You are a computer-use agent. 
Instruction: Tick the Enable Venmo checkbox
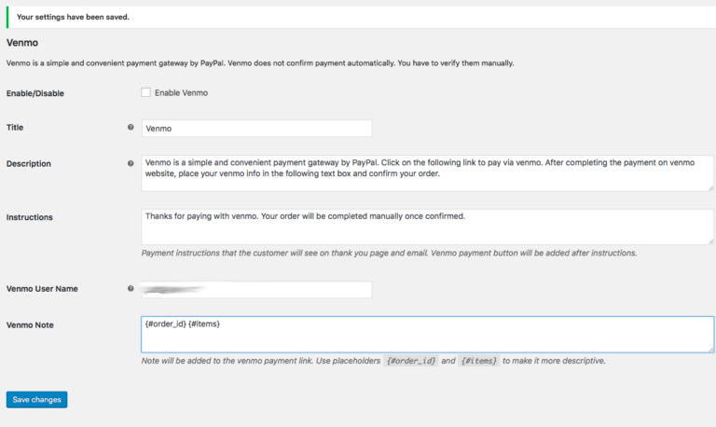pyautogui.click(x=145, y=92)
